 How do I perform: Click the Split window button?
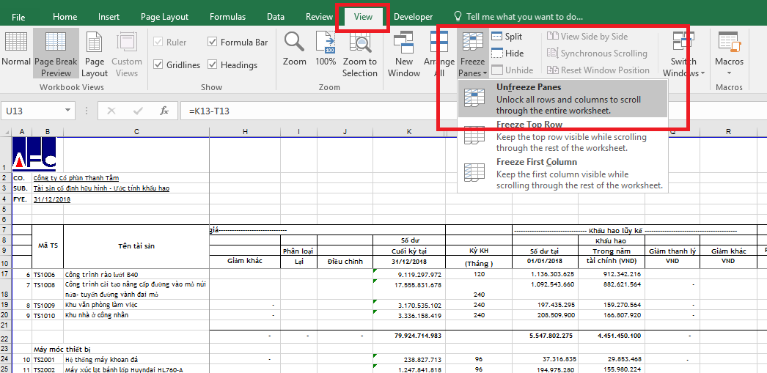point(507,37)
